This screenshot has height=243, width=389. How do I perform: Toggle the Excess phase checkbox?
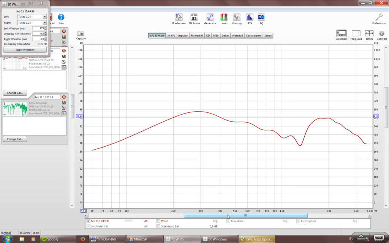pos(298,221)
